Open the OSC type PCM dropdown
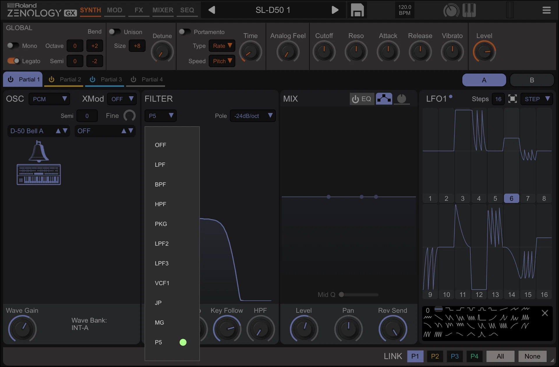This screenshot has height=367, width=559. point(49,99)
